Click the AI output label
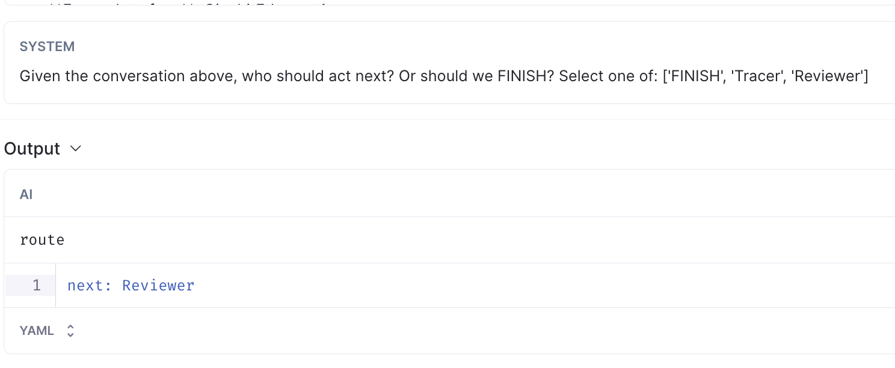Screen dimensions: 895x368 pos(26,195)
